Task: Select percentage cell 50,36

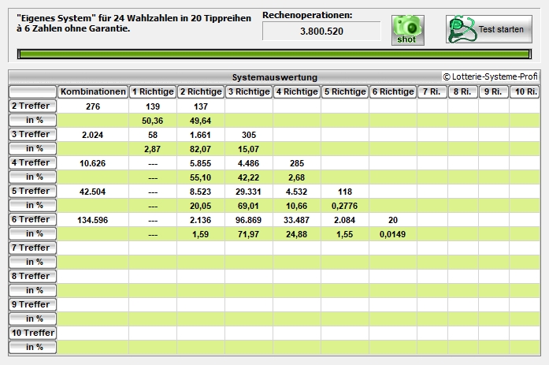Action: click(x=153, y=121)
